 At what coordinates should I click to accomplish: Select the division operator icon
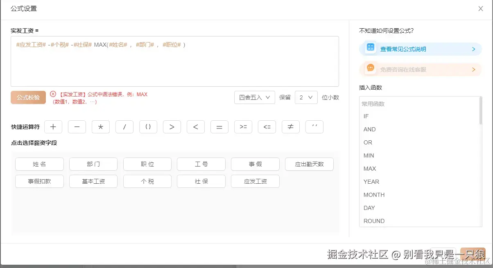(124, 127)
